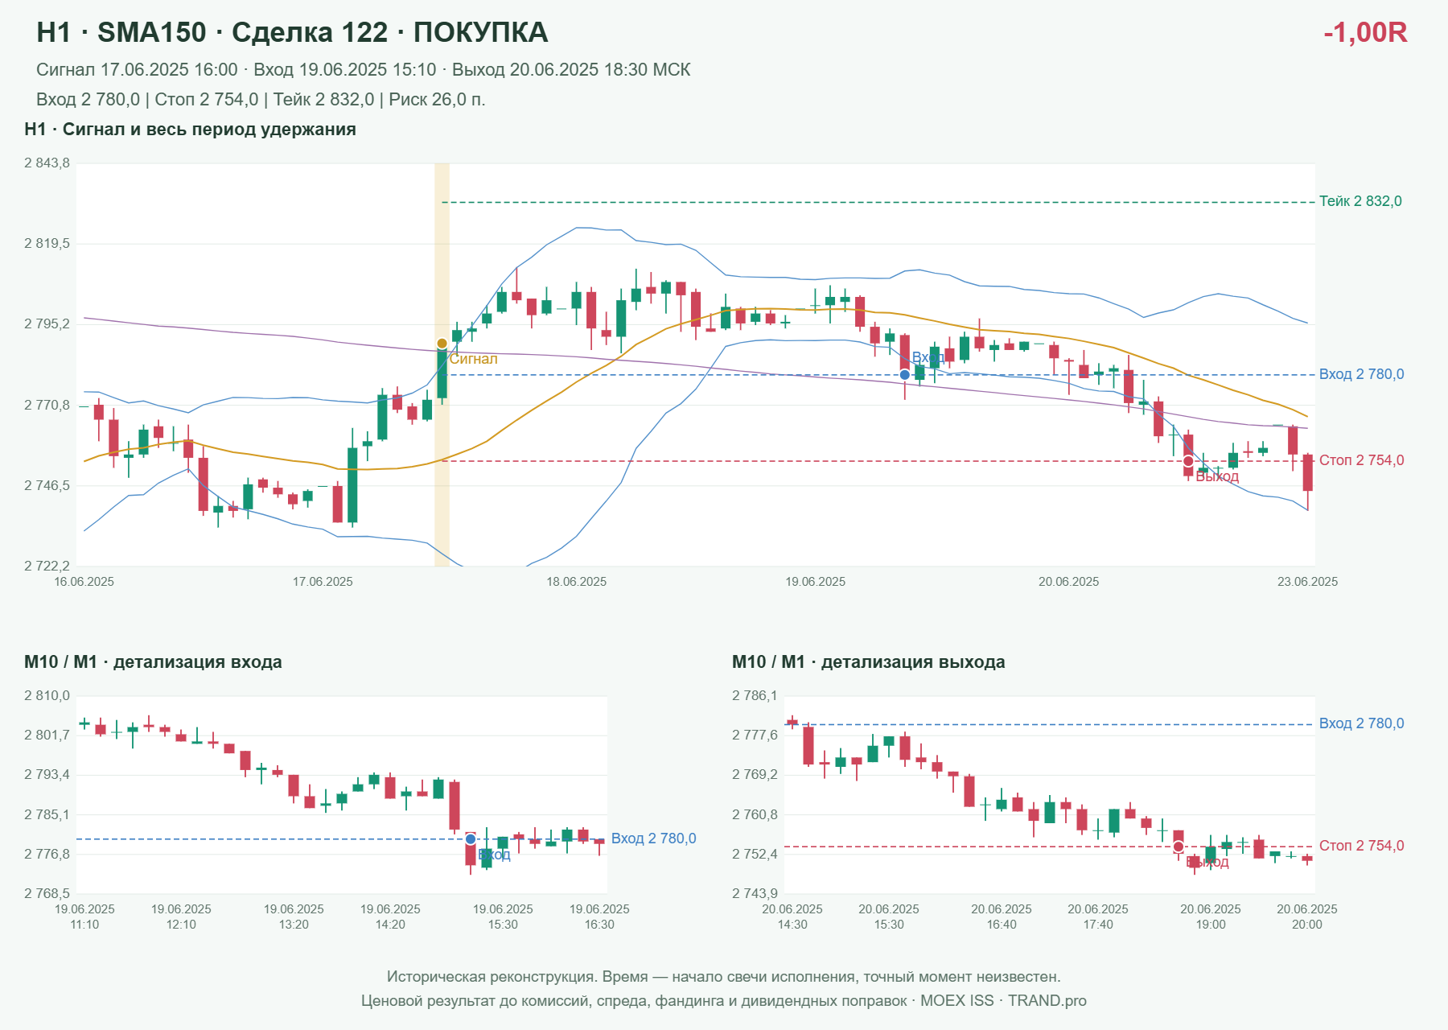Viewport: 1448px width, 1030px height.
Task: Click the '20.06.2025 15:30' time label
Action: 889,917
